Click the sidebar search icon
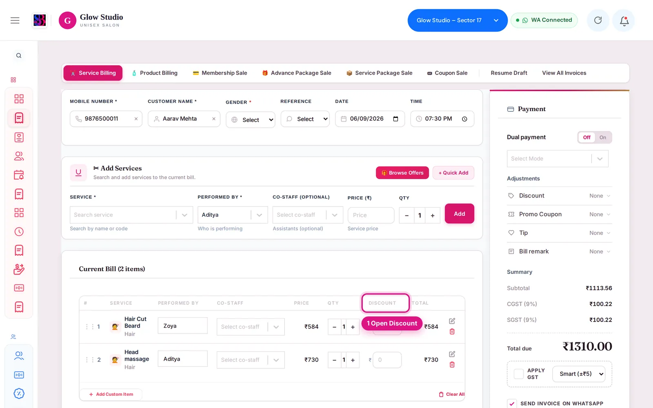 tap(19, 55)
